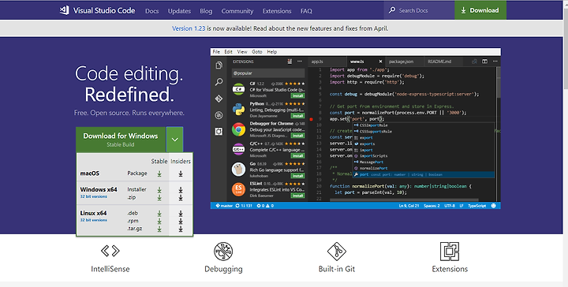The image size is (568, 287).
Task: Download Linux .rpm Insiders build
Action: pyautogui.click(x=181, y=221)
